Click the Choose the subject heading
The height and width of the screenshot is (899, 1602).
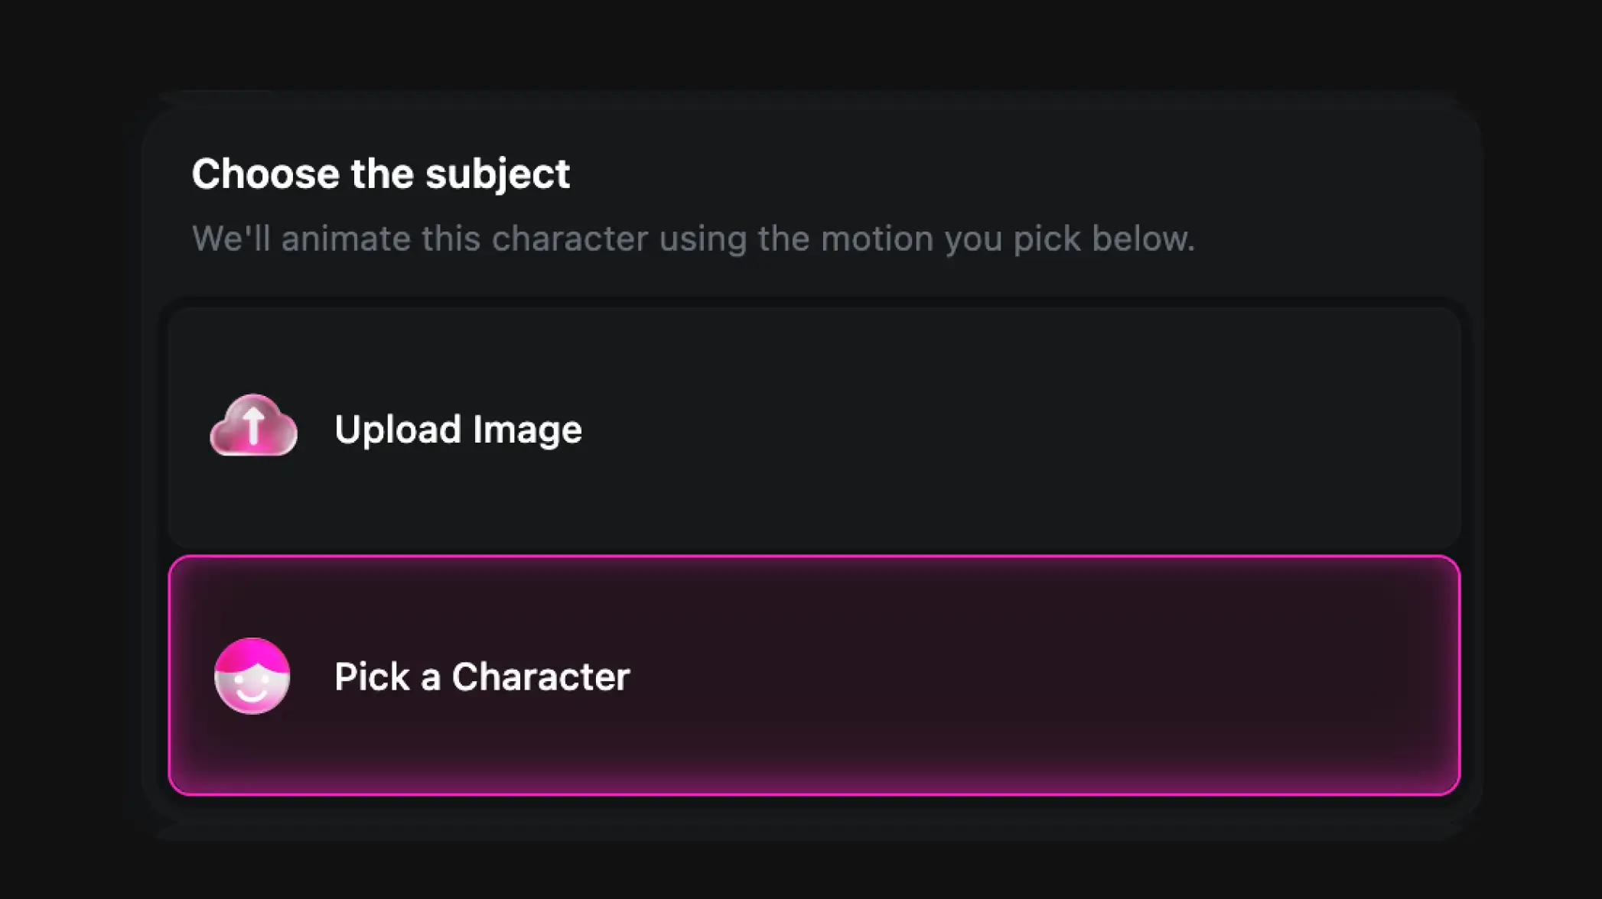point(381,173)
